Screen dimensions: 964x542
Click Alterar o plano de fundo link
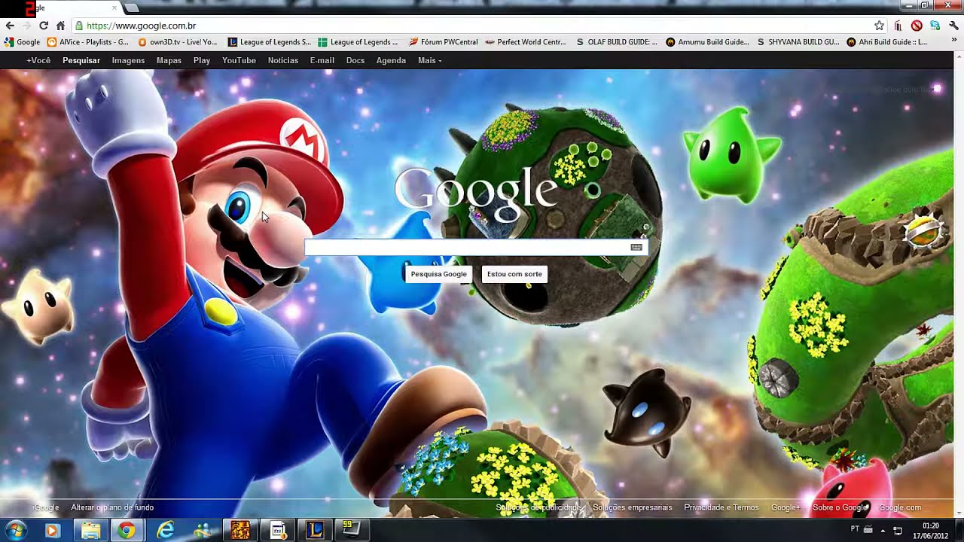[112, 507]
